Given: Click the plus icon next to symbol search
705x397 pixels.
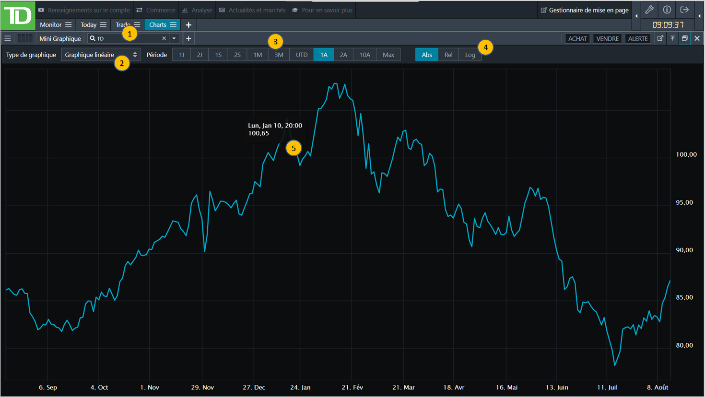Looking at the screenshot, I should (188, 38).
